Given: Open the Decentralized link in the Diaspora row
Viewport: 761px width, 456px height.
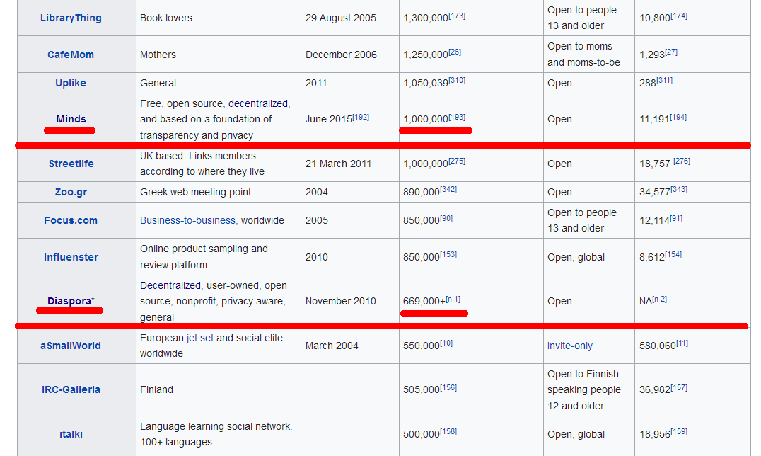Looking at the screenshot, I should point(170,285).
